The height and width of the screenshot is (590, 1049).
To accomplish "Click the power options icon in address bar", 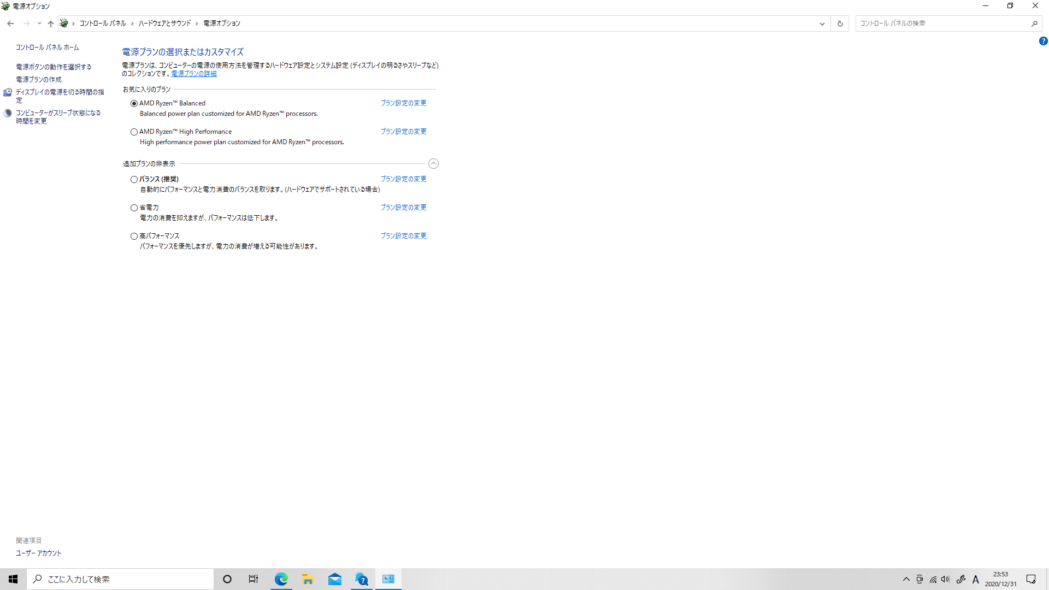I will click(x=64, y=23).
